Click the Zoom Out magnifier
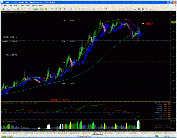 pos(56,9)
